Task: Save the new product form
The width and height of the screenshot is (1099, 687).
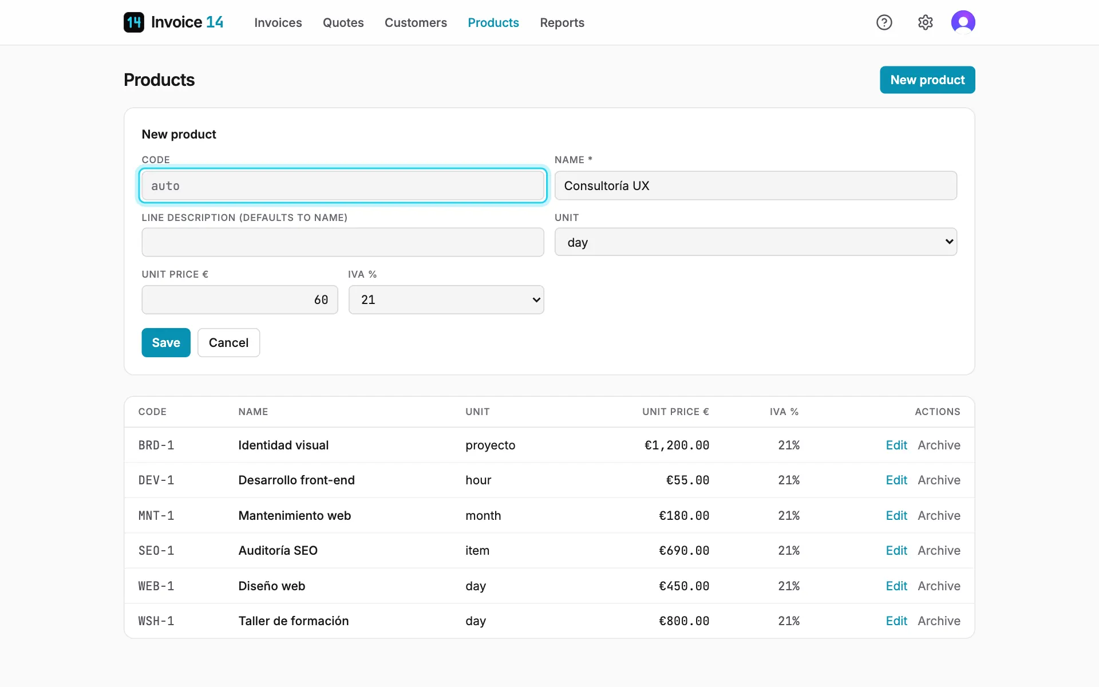Action: click(x=166, y=342)
